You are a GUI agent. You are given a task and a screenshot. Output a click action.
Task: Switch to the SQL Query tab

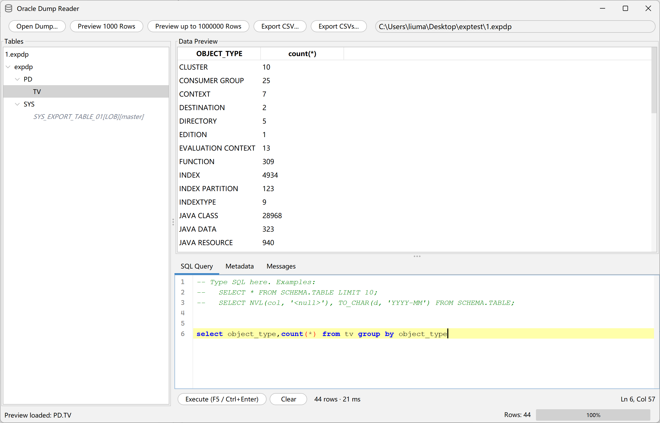click(x=197, y=266)
